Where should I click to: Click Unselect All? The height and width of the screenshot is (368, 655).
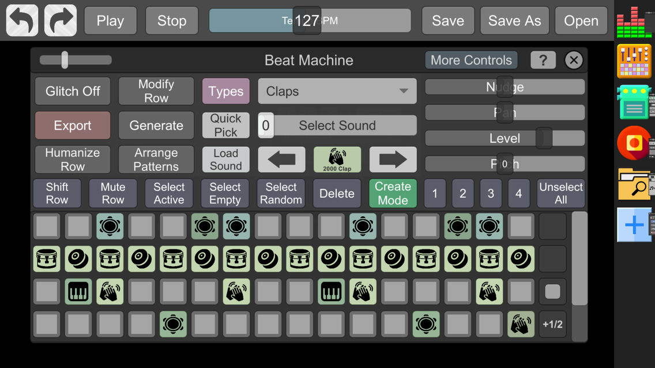[560, 193]
